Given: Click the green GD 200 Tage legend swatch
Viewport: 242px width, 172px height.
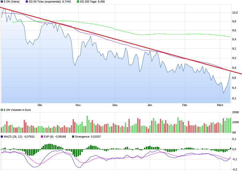Looking at the screenshot, I should click(x=78, y=2).
